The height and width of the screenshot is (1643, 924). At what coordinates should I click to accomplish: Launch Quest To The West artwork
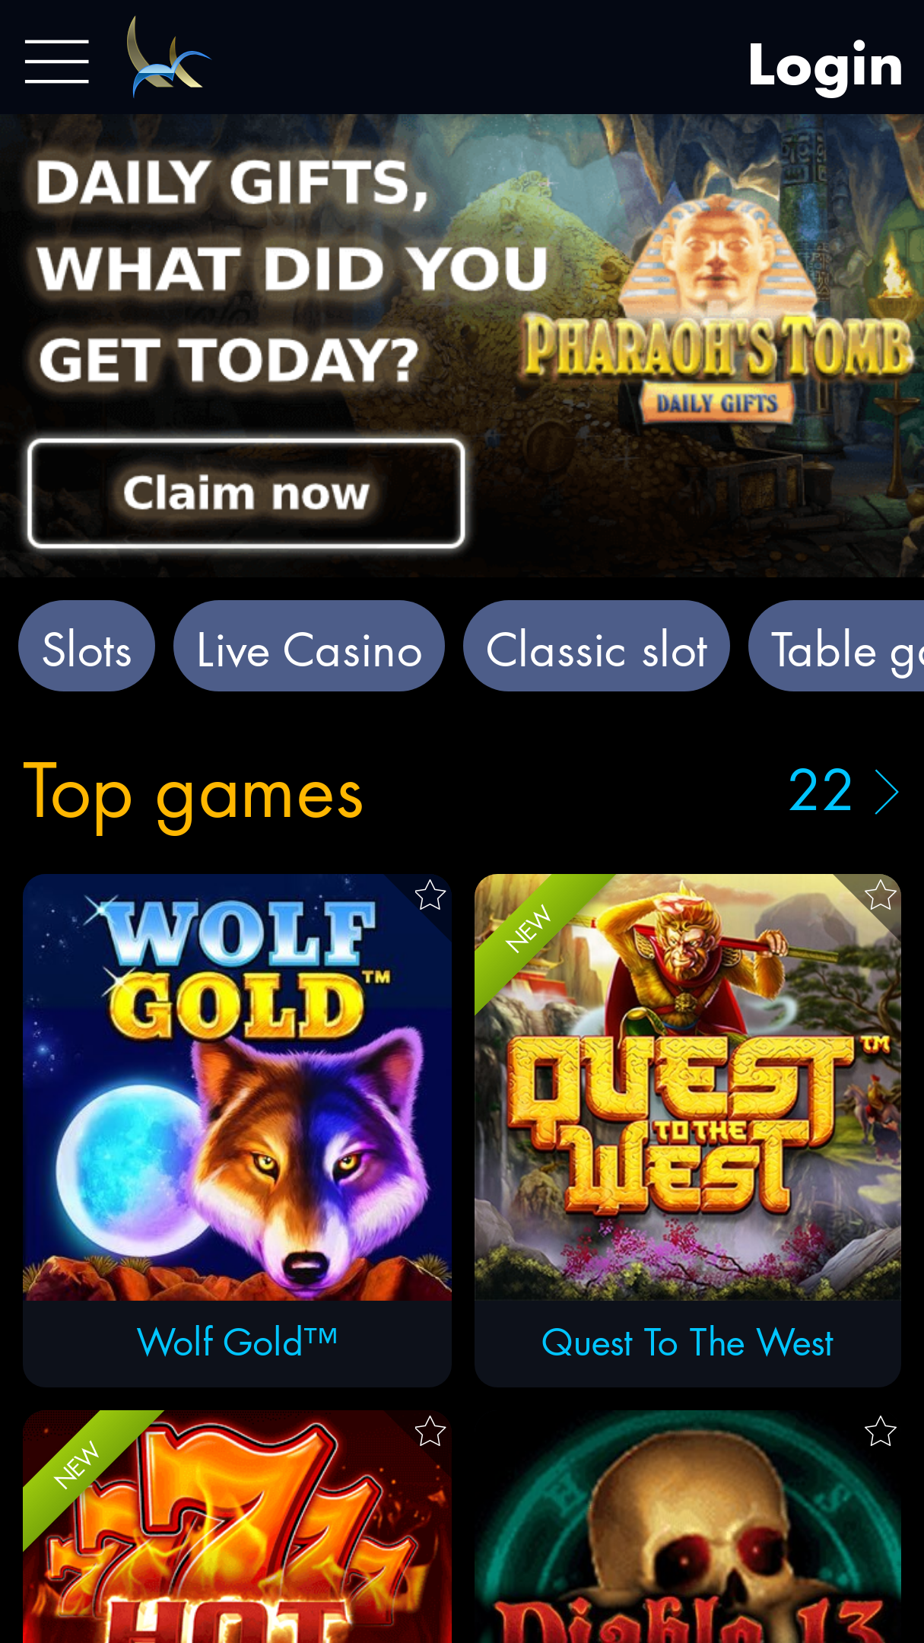(687, 1087)
